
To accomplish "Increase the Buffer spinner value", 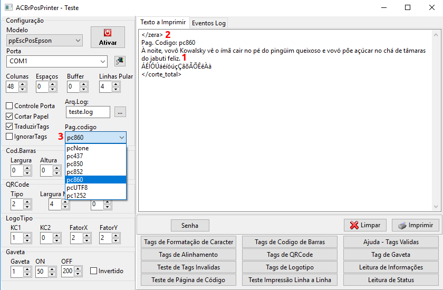I will point(83,84).
